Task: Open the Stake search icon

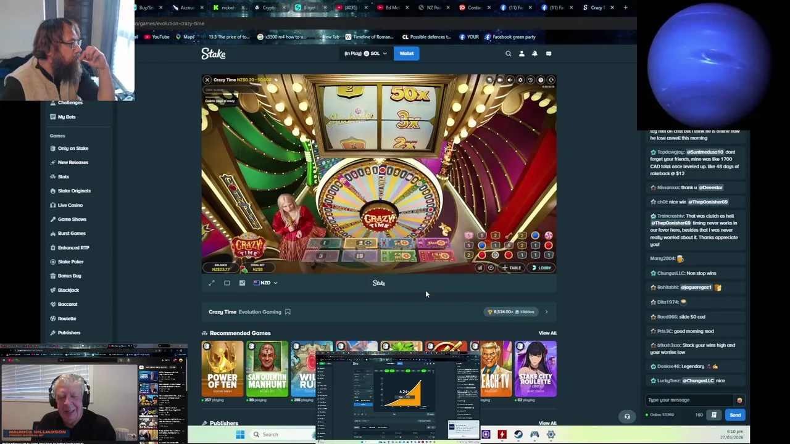Action: point(509,54)
